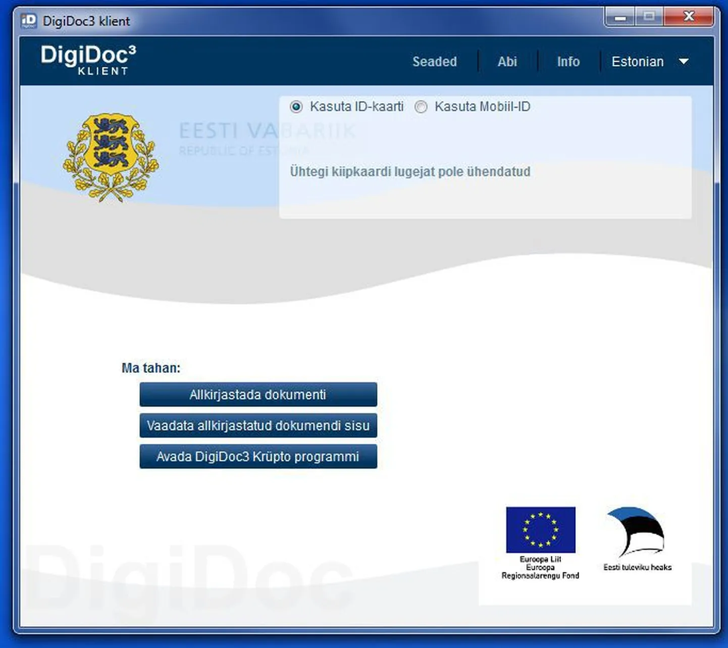
Task: Click the 'Eesti tuleviku heaks' caption
Action: [638, 567]
